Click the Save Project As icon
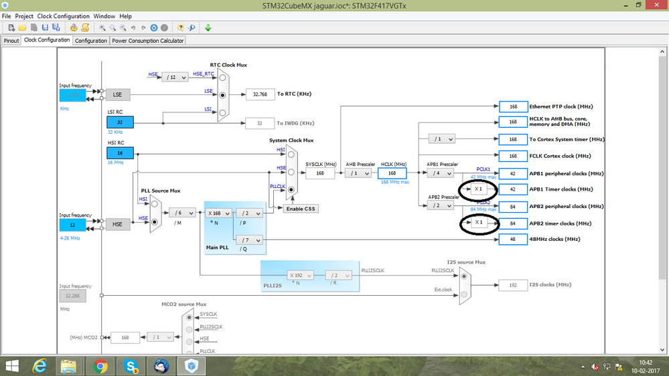This screenshot has height=376, width=669. (x=56, y=27)
